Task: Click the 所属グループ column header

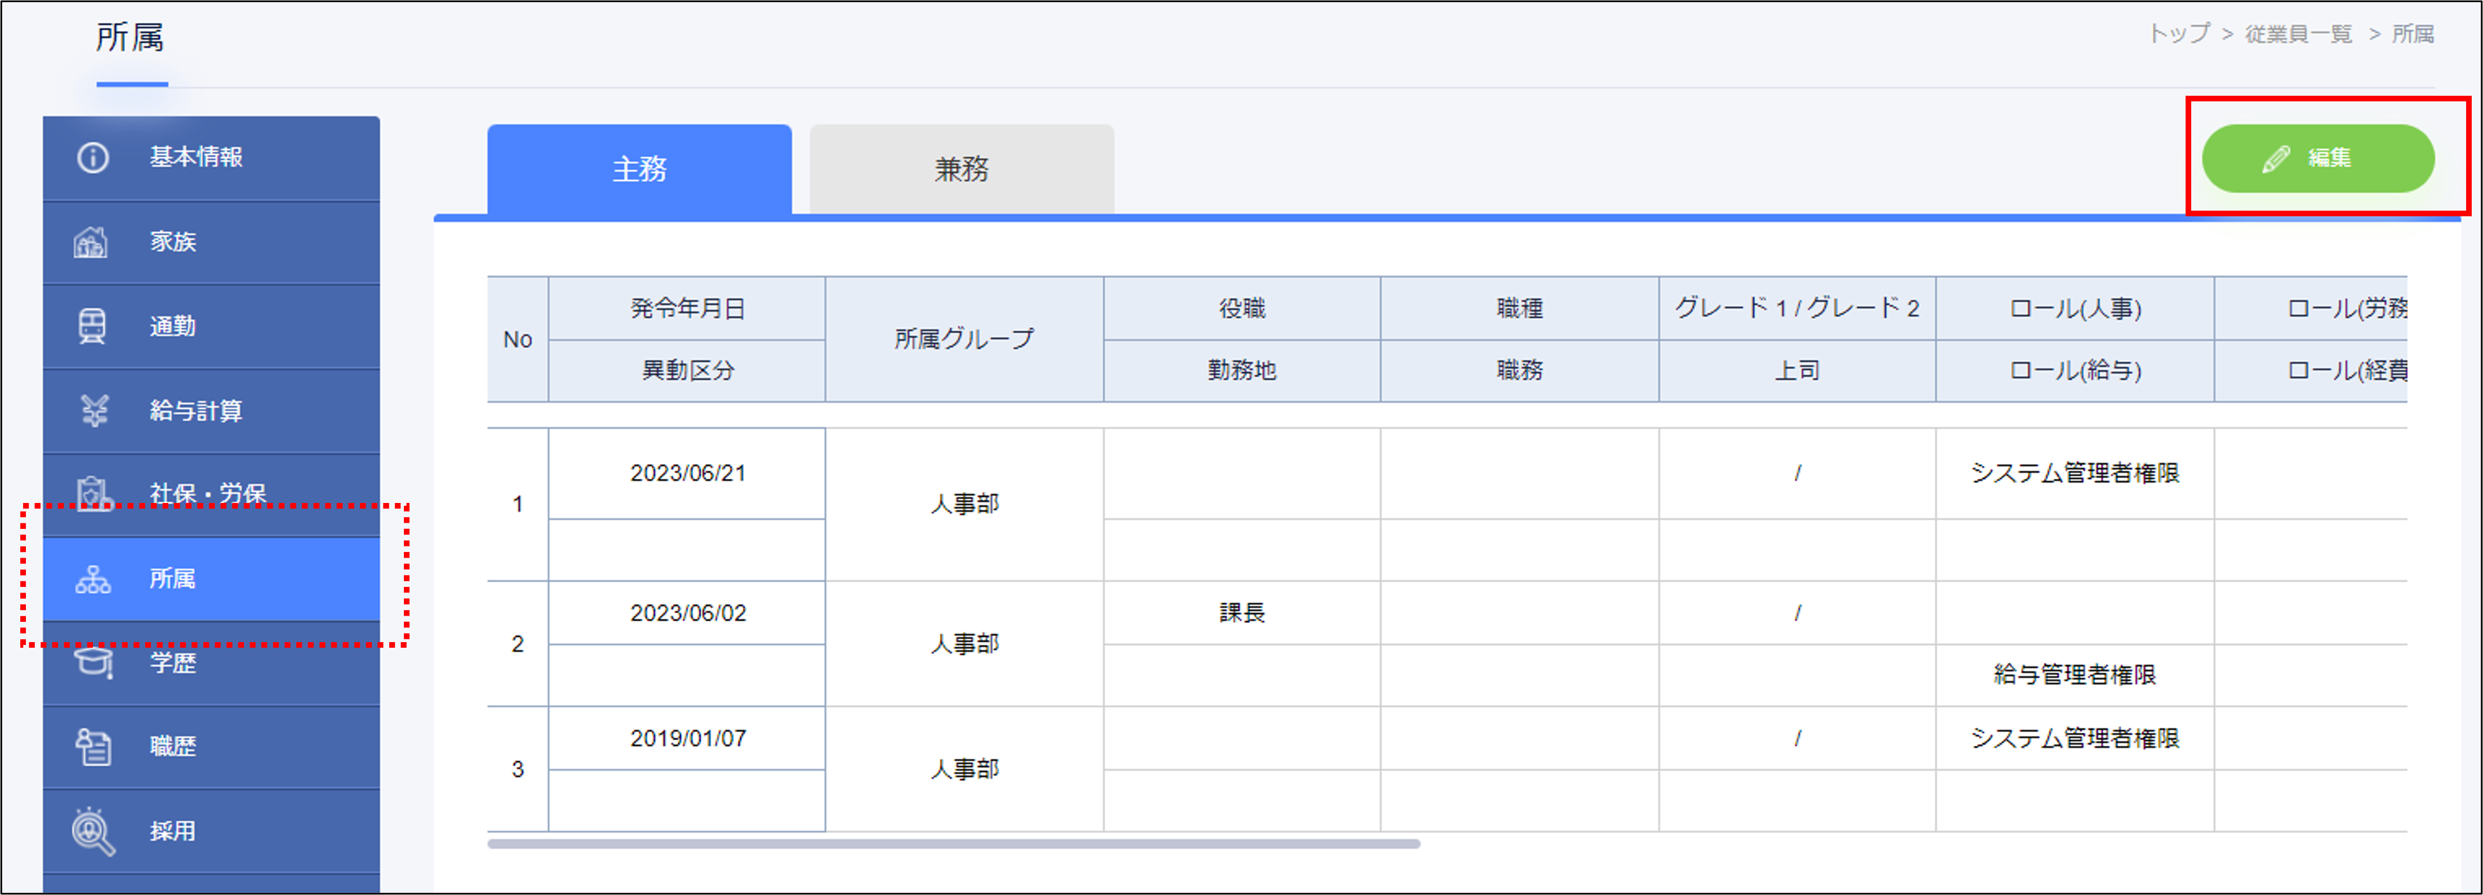Action: coord(963,339)
